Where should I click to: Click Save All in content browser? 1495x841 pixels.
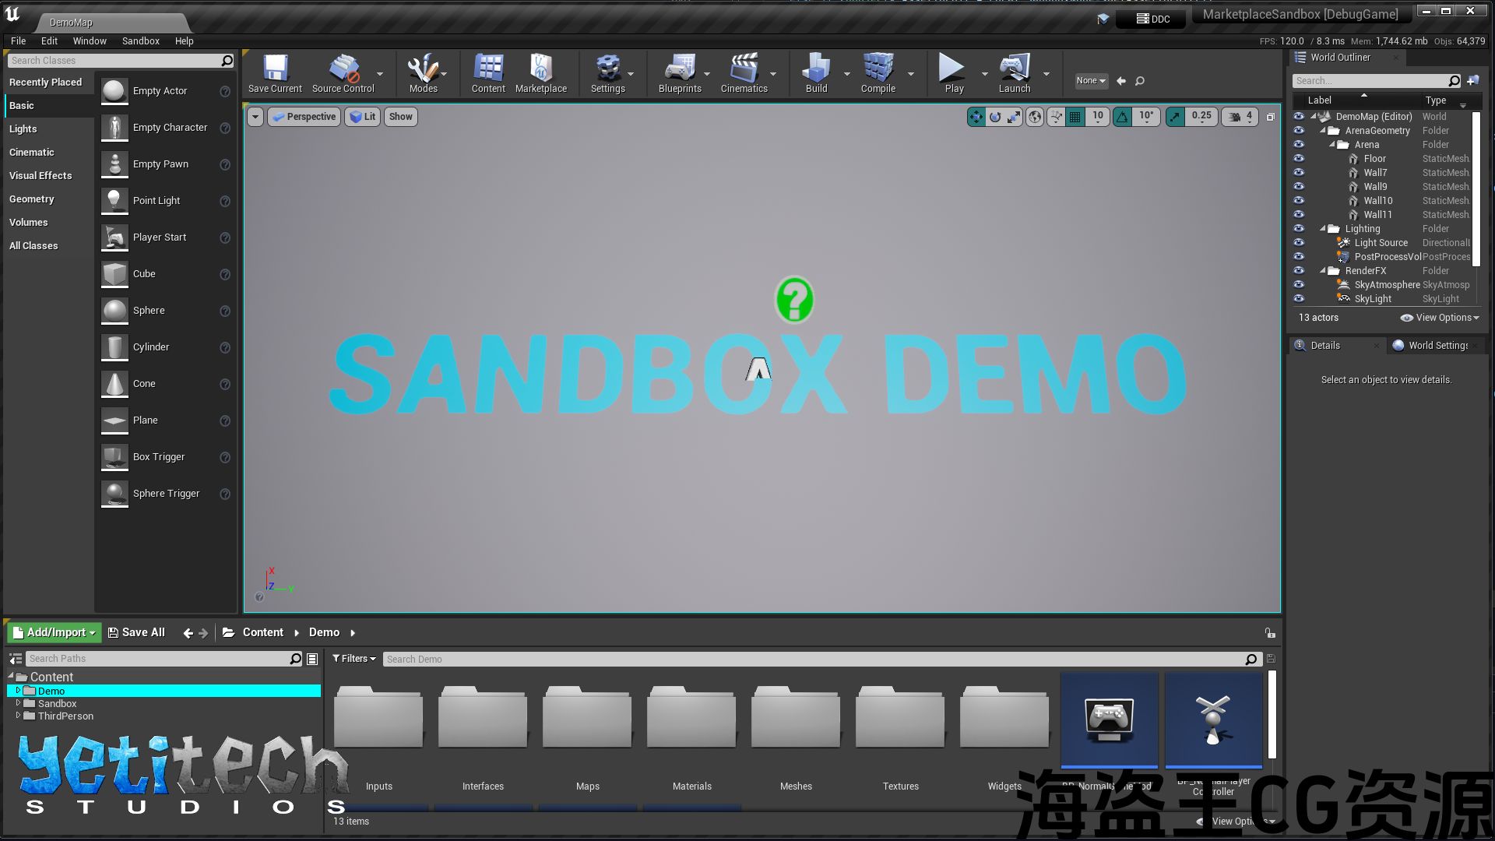click(x=136, y=632)
